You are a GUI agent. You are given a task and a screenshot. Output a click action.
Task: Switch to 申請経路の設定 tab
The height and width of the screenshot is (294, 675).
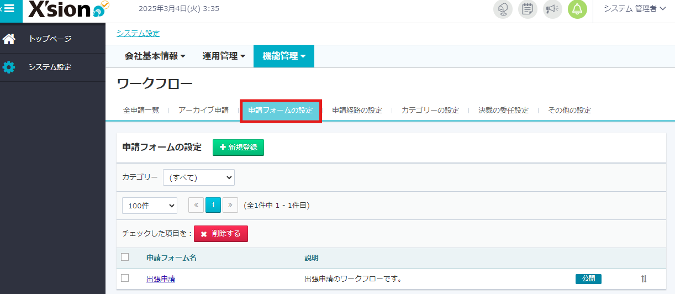coord(357,110)
